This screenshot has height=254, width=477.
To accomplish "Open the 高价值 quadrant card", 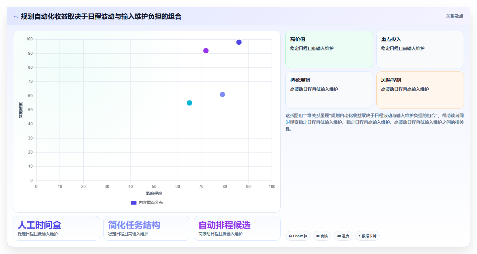I will coord(329,49).
